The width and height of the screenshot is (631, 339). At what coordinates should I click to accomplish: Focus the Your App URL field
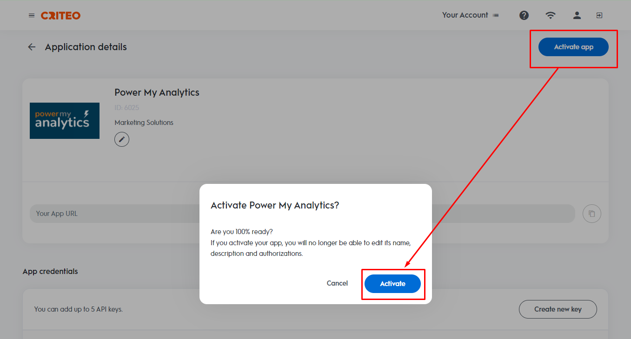tap(112, 214)
